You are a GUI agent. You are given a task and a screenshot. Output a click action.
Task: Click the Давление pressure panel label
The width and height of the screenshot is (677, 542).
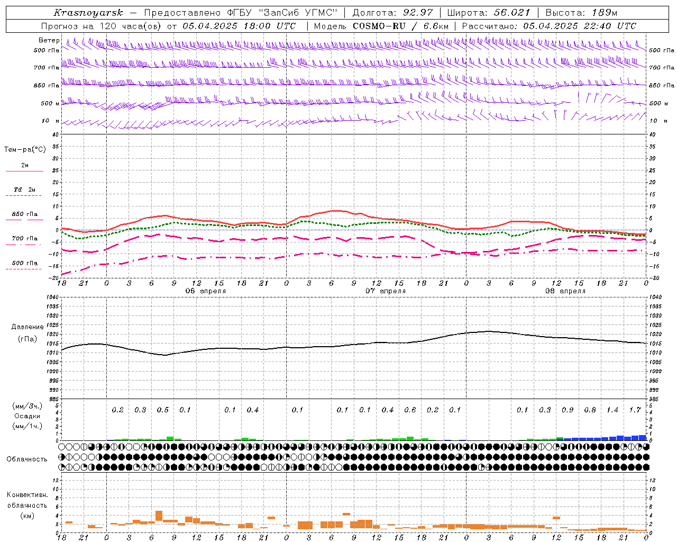coord(28,327)
